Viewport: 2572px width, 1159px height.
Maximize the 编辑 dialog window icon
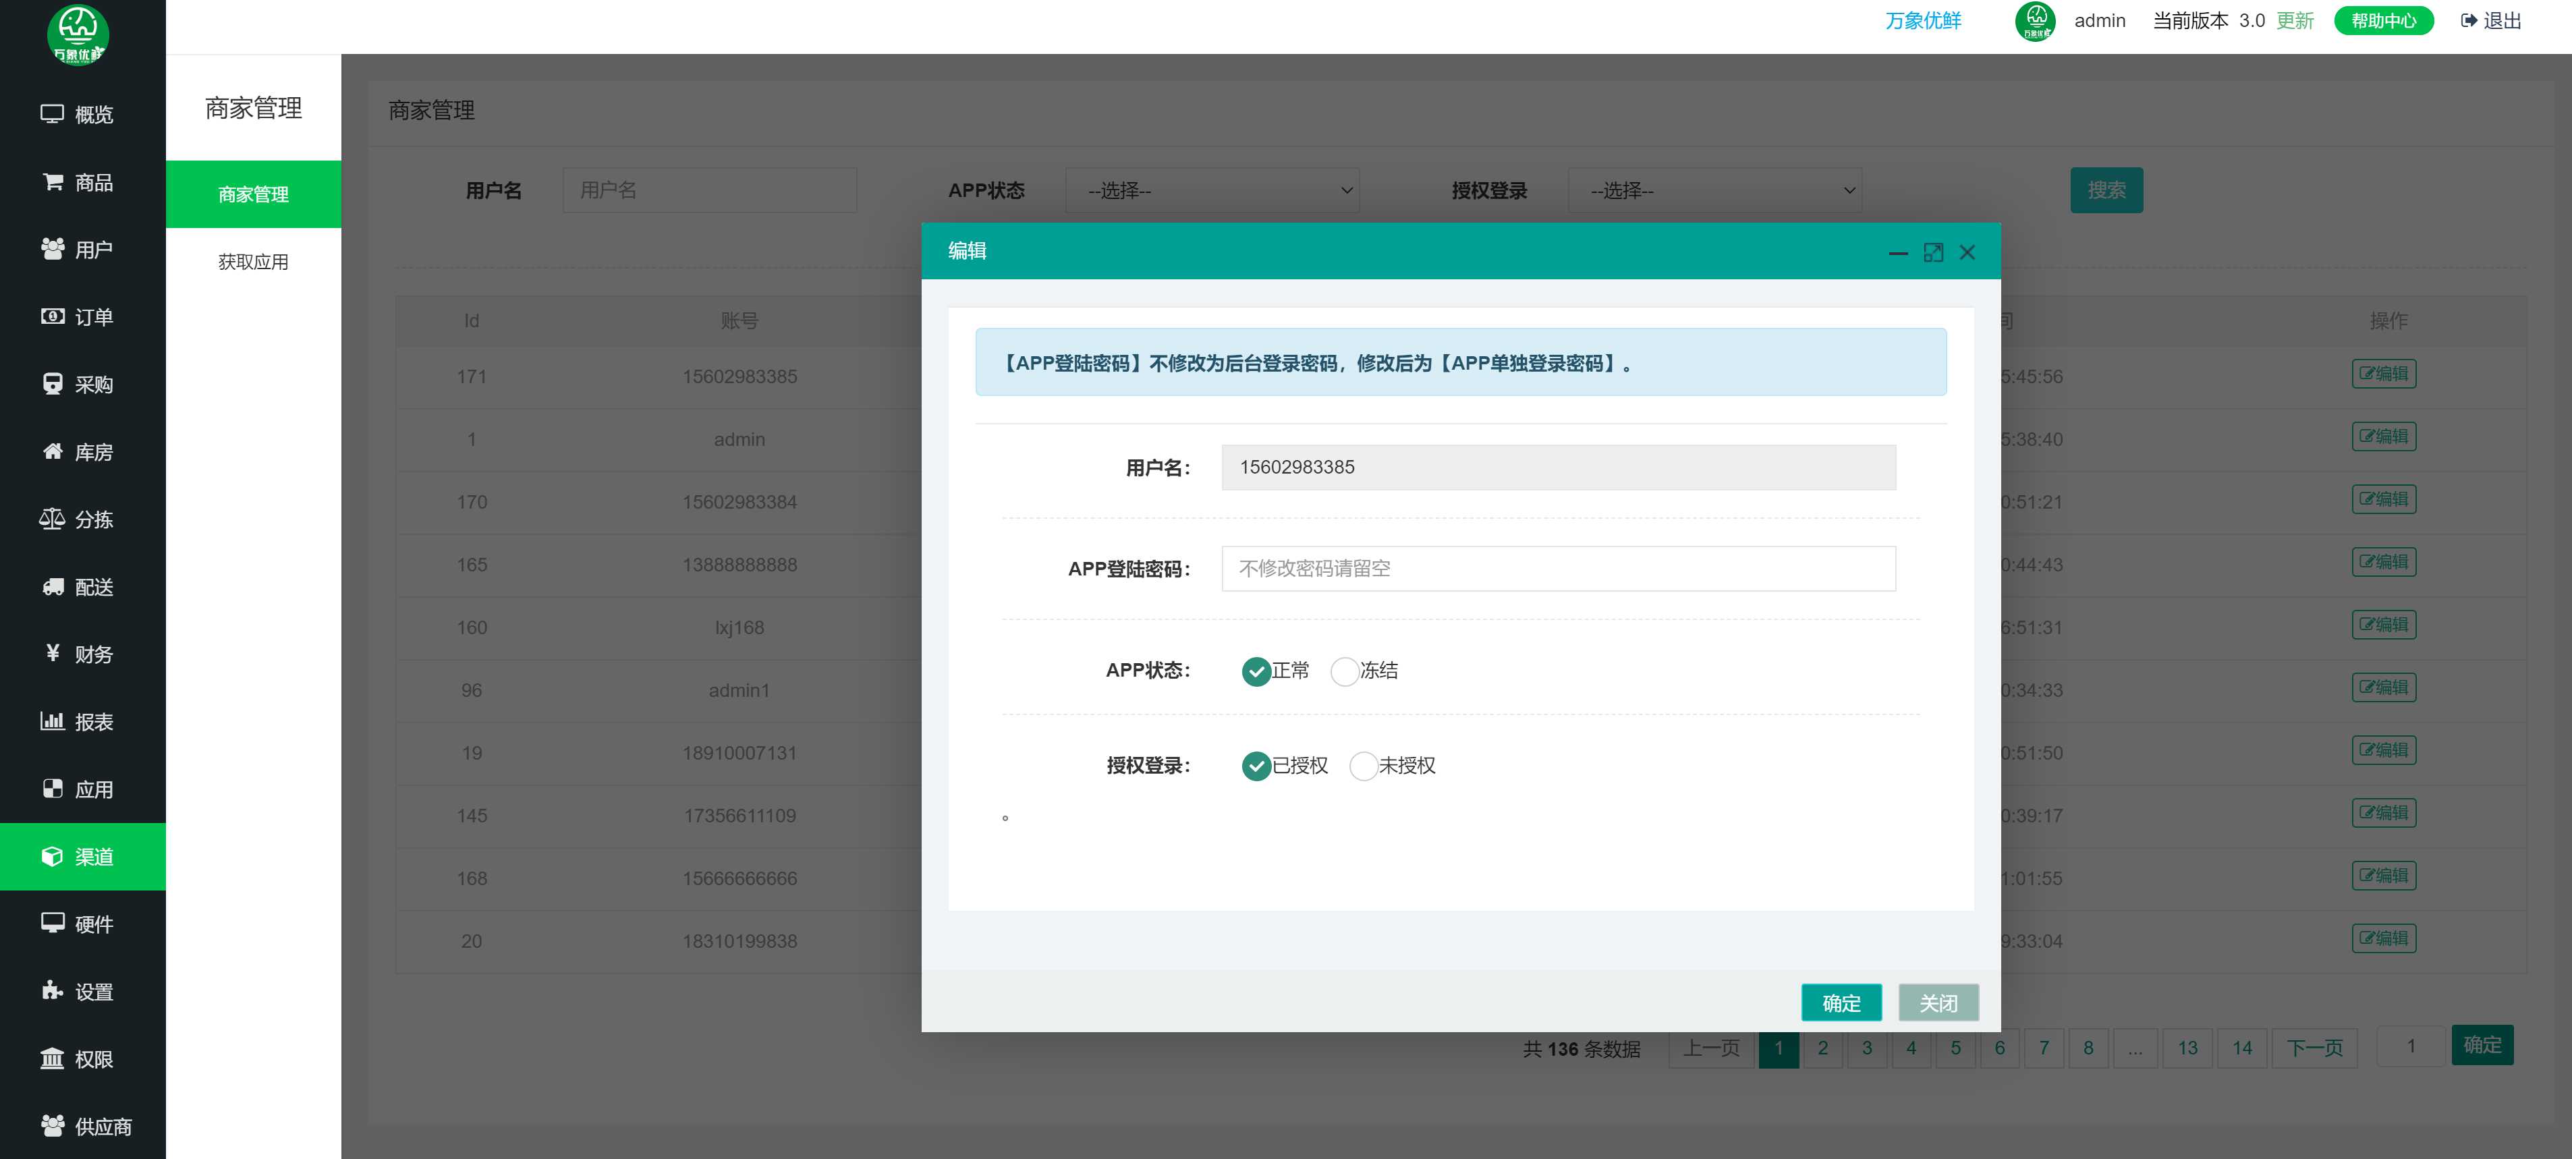click(x=1933, y=252)
